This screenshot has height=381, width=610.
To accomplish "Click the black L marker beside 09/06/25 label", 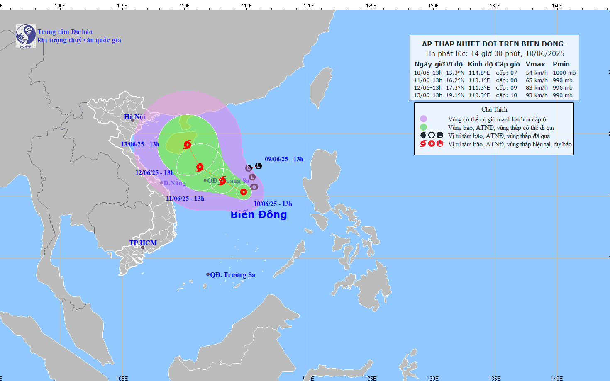I will [259, 166].
